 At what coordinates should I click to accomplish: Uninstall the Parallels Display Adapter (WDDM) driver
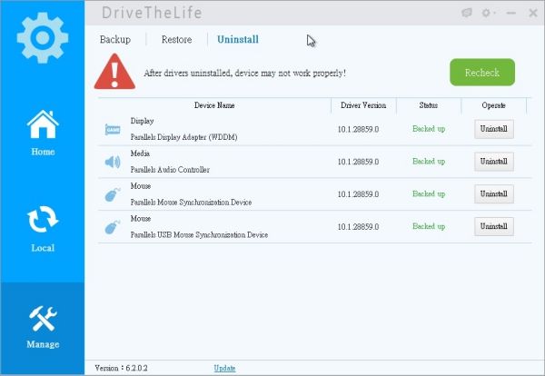(494, 129)
